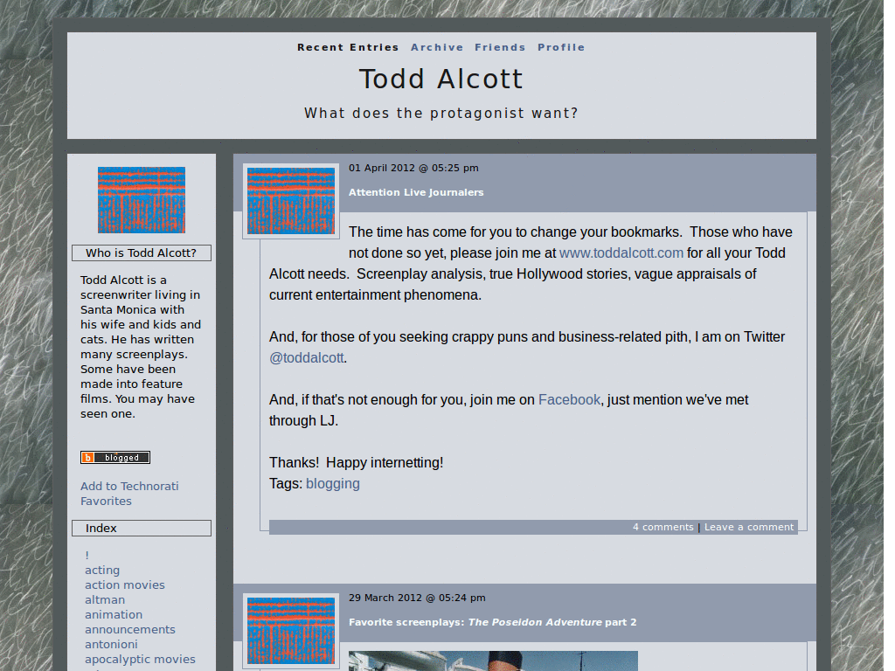Open the Attention Live Journalers post title

coord(416,192)
